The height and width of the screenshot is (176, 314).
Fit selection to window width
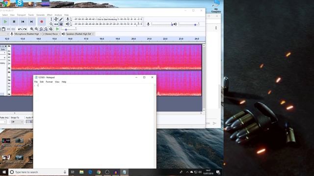(41, 29)
